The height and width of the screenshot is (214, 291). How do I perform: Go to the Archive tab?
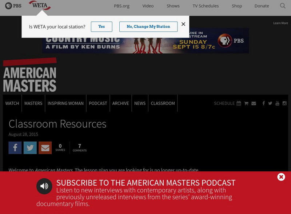121,103
